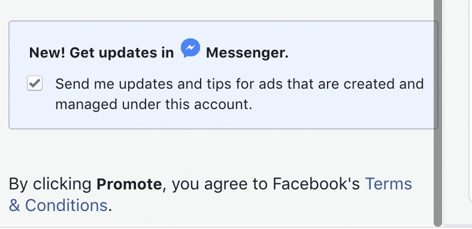
Task: Click the 'New! Get updates in' heading
Action: click(101, 53)
